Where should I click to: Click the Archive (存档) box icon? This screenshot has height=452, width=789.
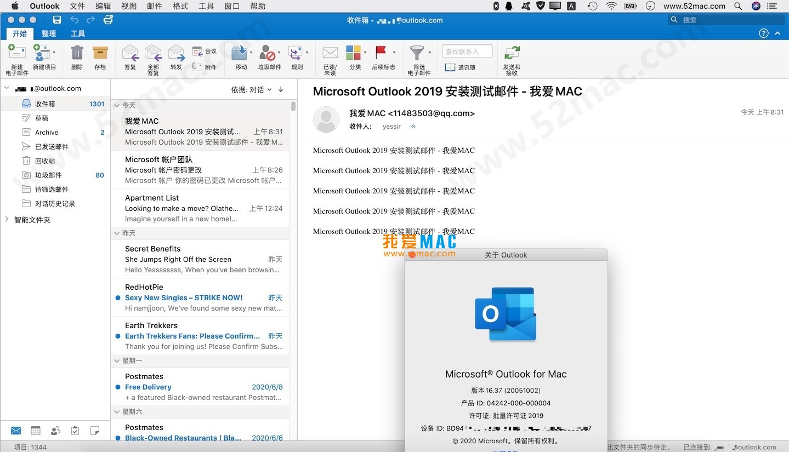[x=100, y=53]
